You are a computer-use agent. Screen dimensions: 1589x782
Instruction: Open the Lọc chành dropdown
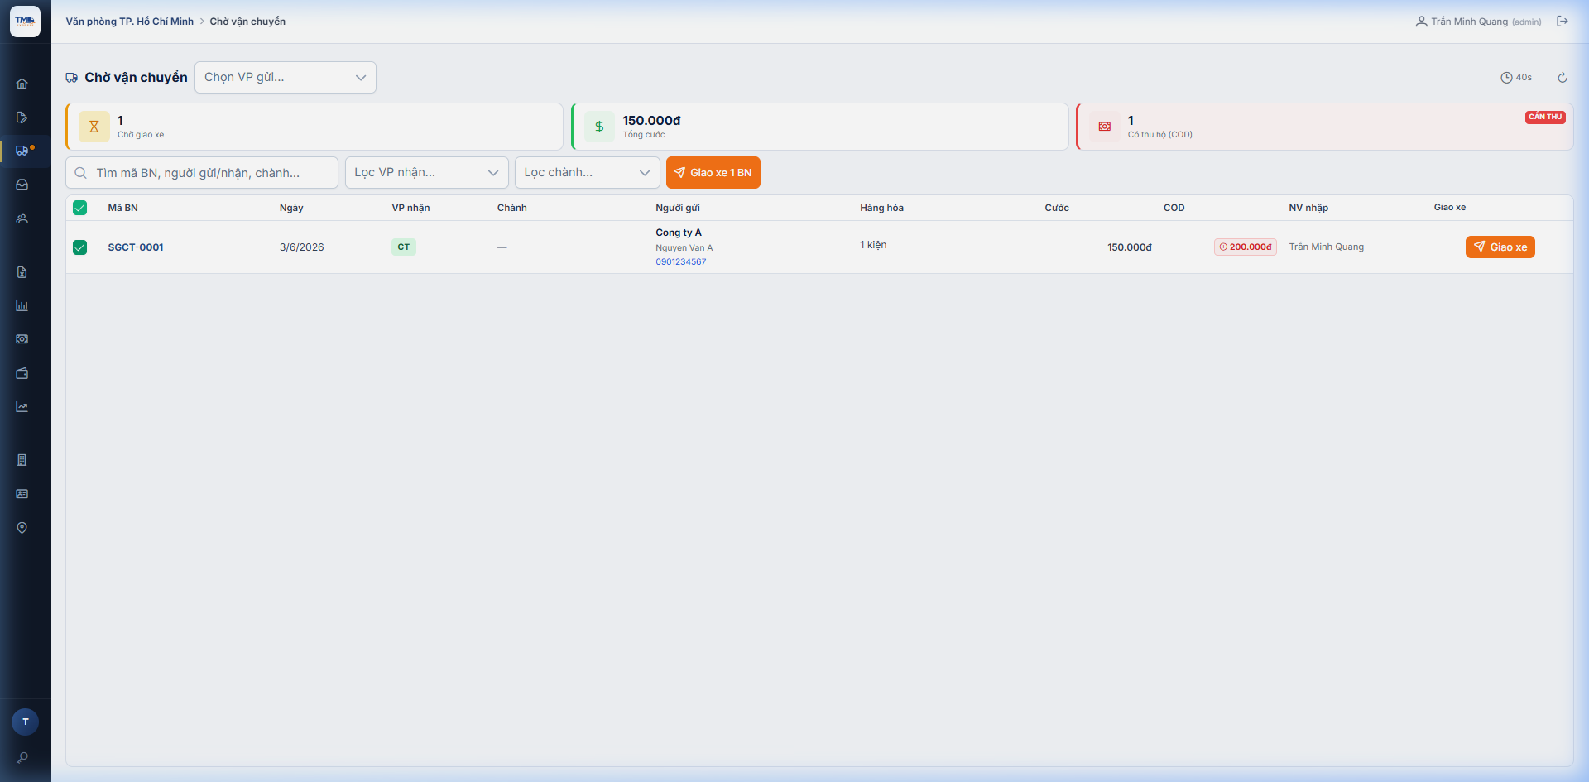coord(588,173)
